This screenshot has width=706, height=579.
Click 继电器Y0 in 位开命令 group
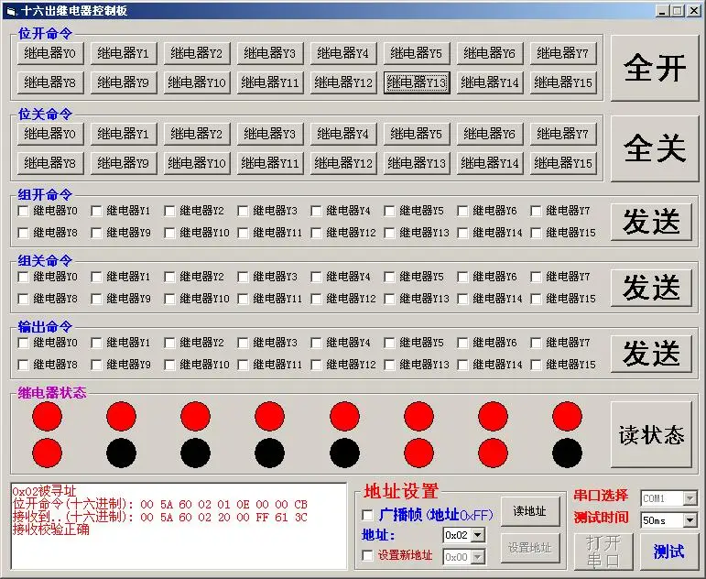pos(50,54)
